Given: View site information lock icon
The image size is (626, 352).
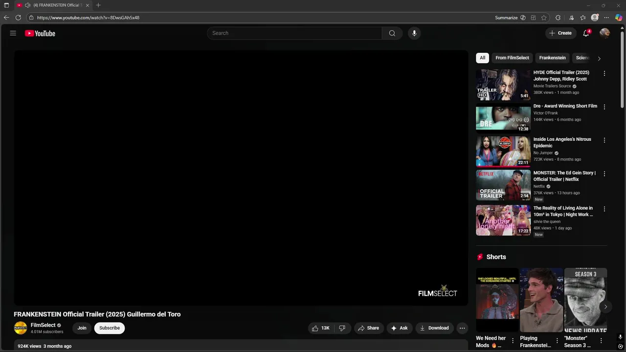Looking at the screenshot, I should (31, 18).
